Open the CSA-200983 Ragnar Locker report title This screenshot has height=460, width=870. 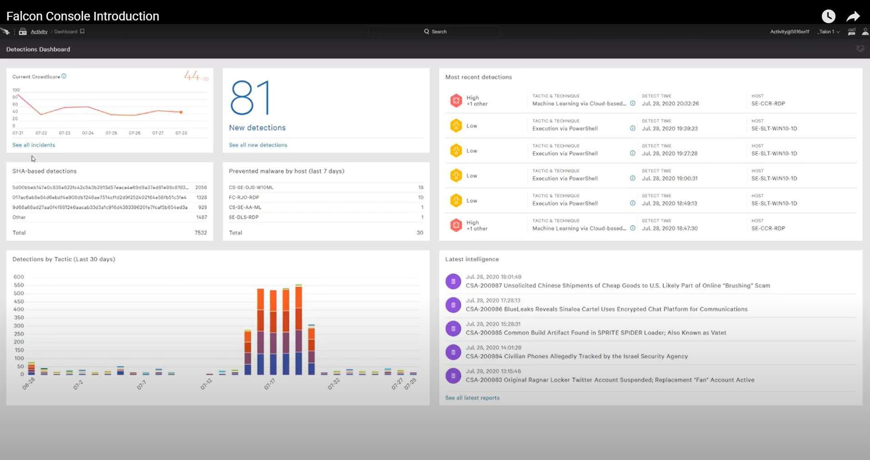610,380
